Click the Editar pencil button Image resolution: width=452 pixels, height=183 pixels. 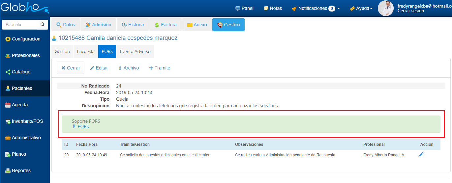click(x=99, y=68)
